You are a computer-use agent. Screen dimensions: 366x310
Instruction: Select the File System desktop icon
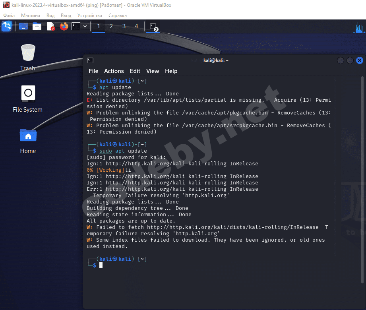coord(28,99)
